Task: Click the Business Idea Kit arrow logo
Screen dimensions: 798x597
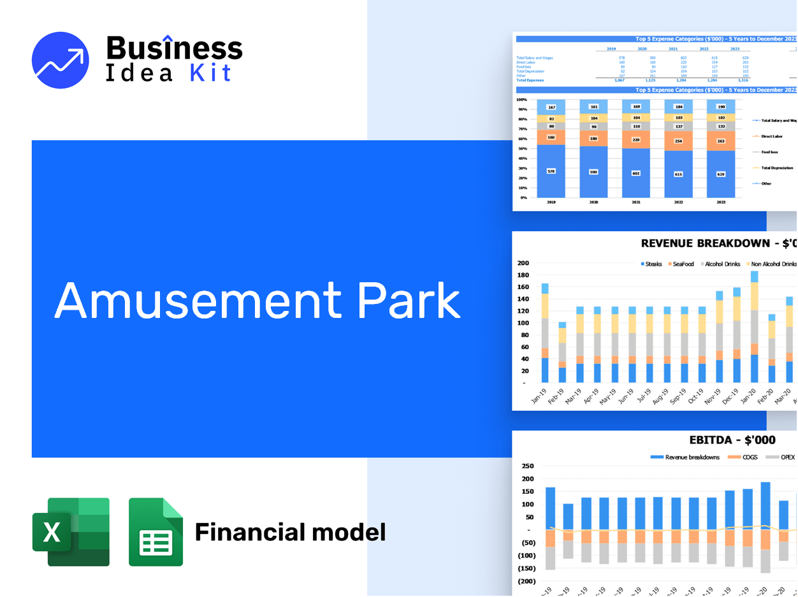Action: [61, 61]
